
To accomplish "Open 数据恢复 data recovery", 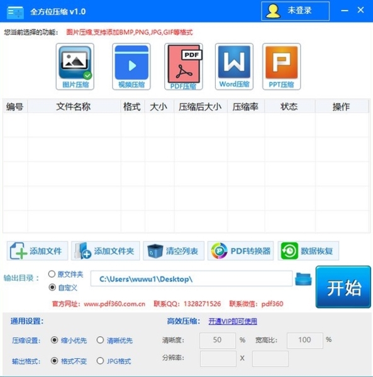I will [x=308, y=251].
